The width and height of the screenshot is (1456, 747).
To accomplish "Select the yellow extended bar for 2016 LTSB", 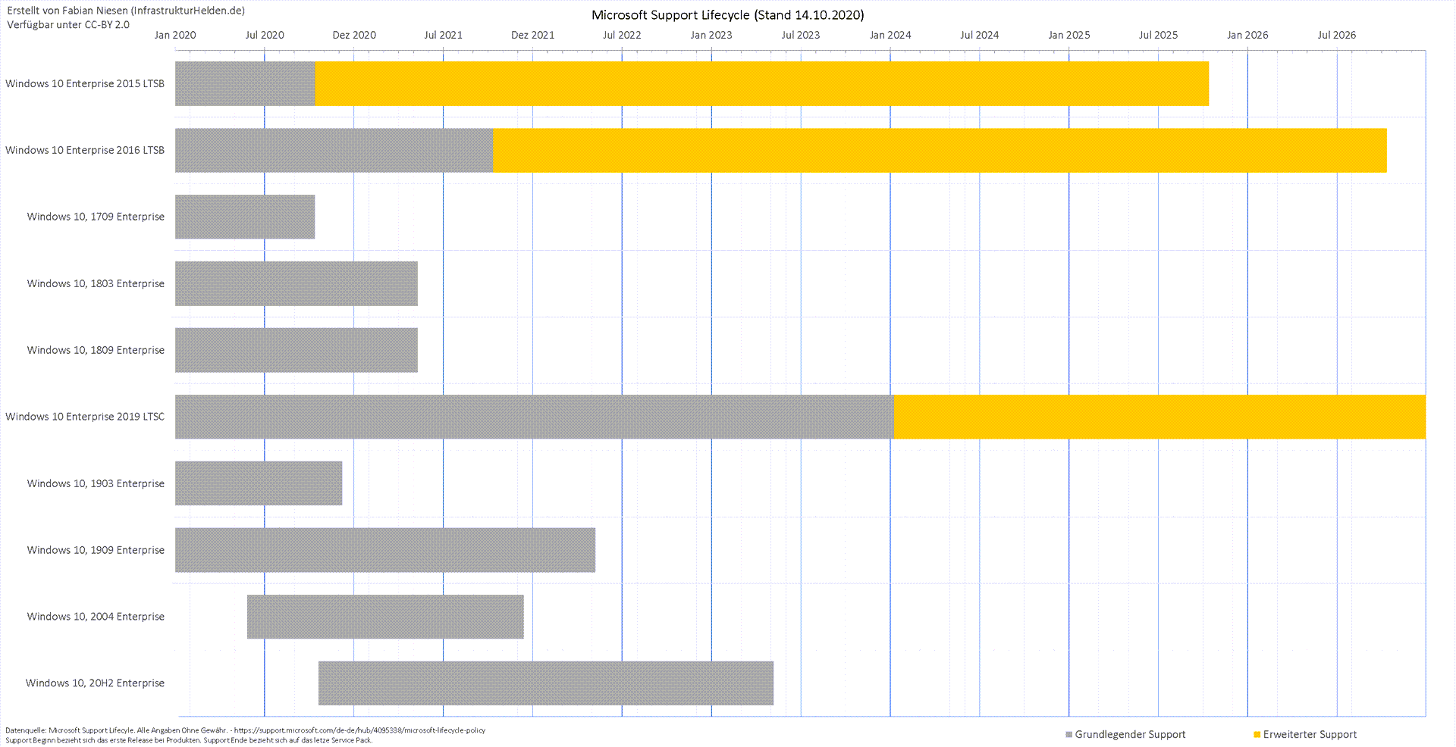I will click(x=940, y=150).
